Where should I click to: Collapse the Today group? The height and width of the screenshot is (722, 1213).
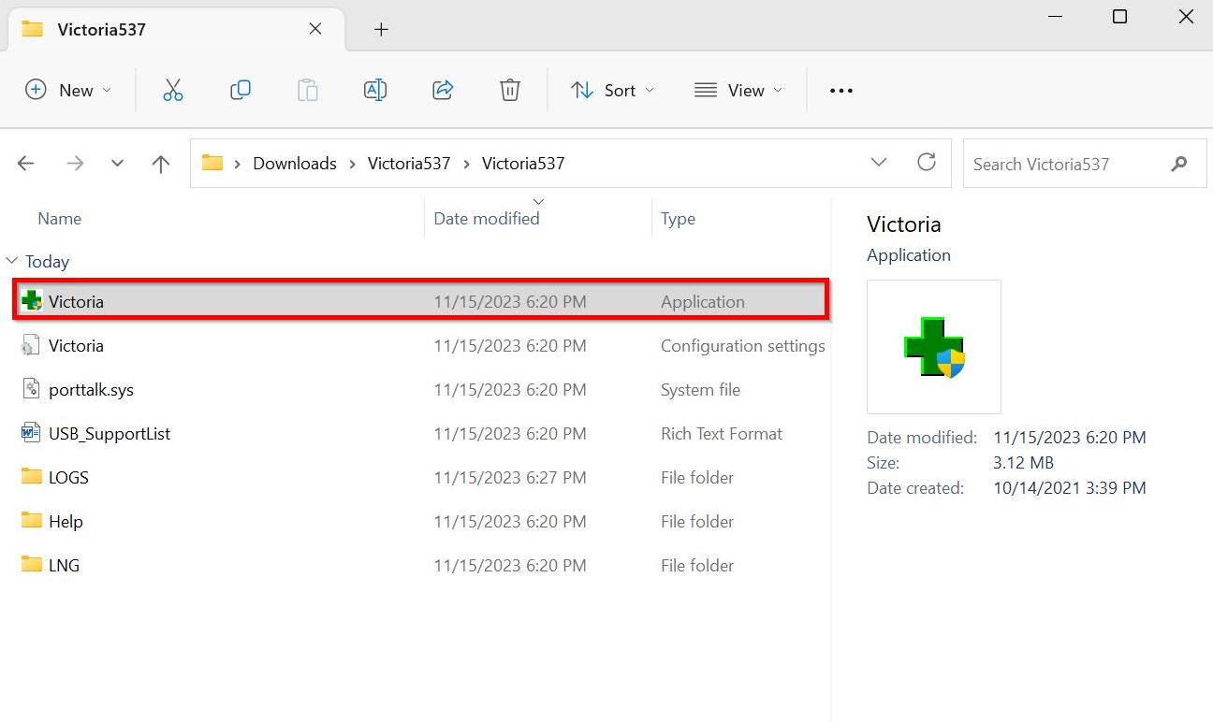pos(12,262)
